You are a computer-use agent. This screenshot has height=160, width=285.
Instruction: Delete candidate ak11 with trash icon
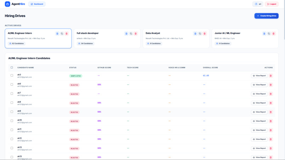pos(271,130)
